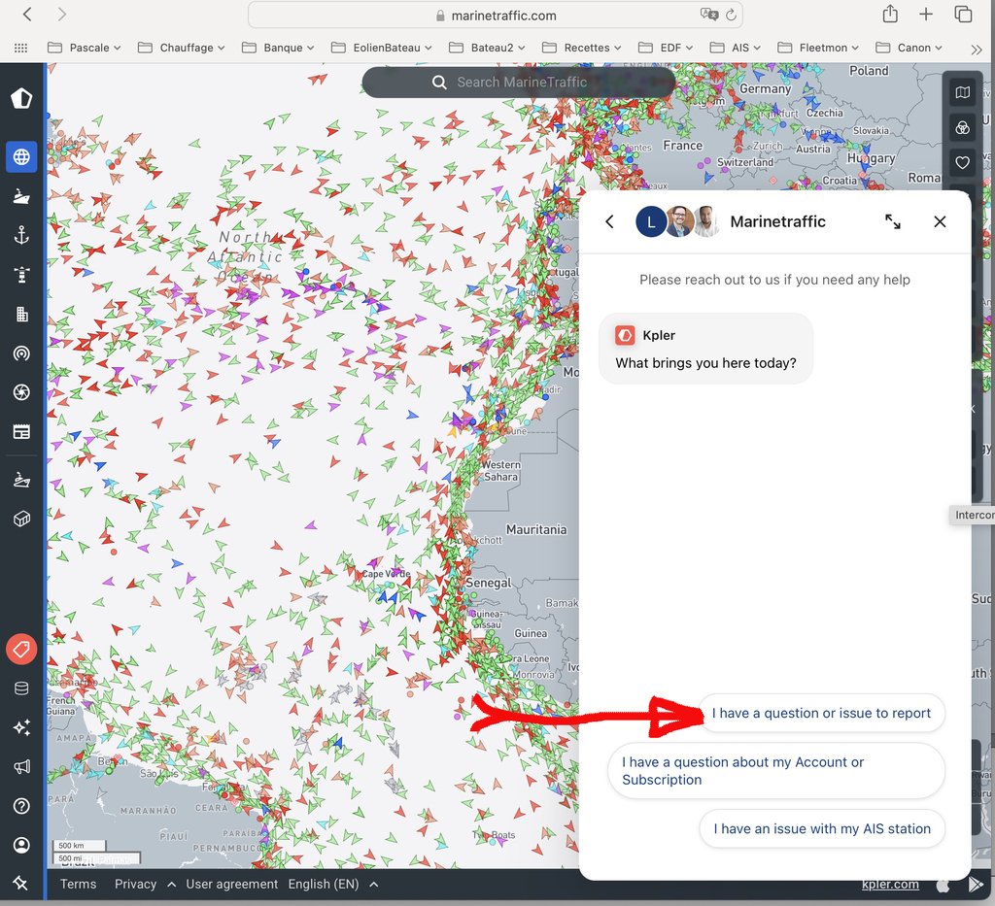This screenshot has width=995, height=906.
Task: Expand the AIS bookmarks folder
Action: pos(736,48)
